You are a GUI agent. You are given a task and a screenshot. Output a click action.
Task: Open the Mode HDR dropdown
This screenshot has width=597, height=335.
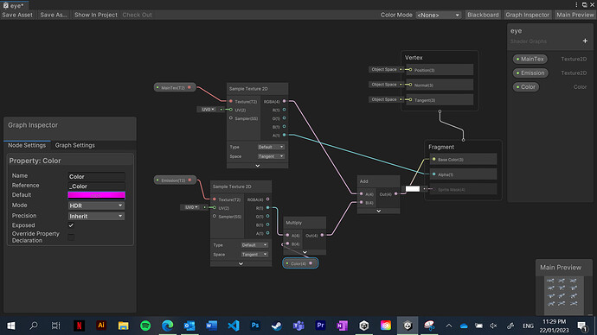[96, 205]
